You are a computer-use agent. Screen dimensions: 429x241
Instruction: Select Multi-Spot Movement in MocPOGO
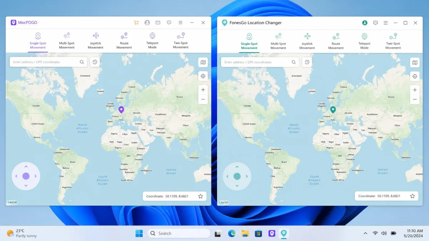point(67,41)
